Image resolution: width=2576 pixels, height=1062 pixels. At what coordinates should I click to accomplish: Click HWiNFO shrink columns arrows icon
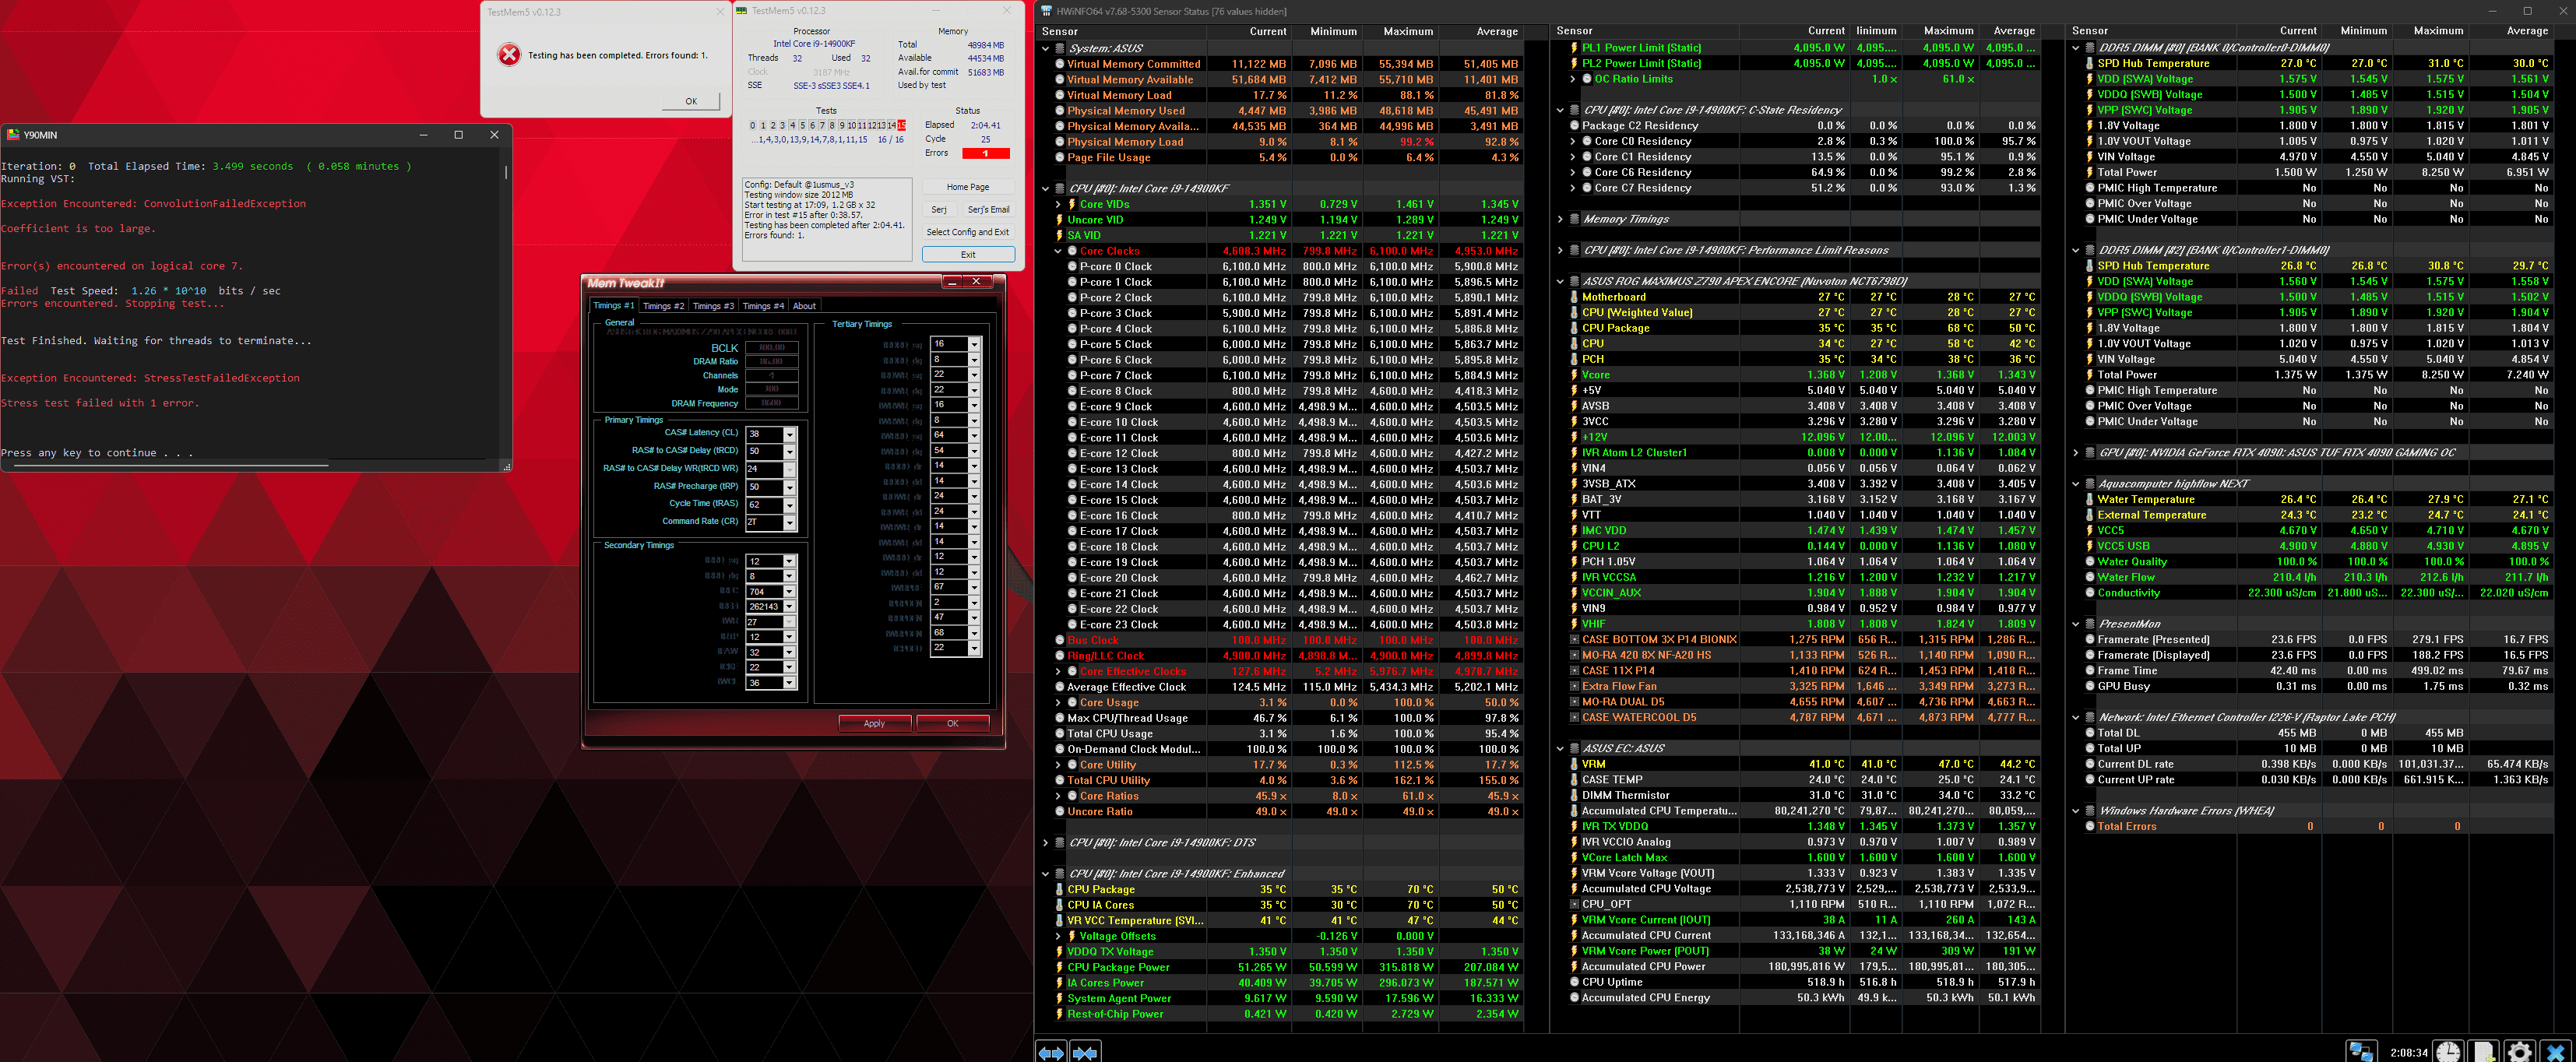point(1085,1052)
